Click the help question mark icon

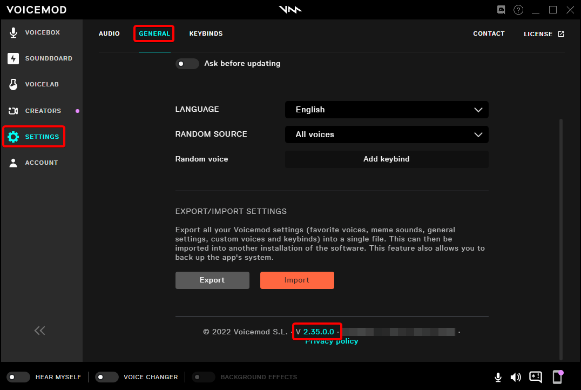point(518,10)
